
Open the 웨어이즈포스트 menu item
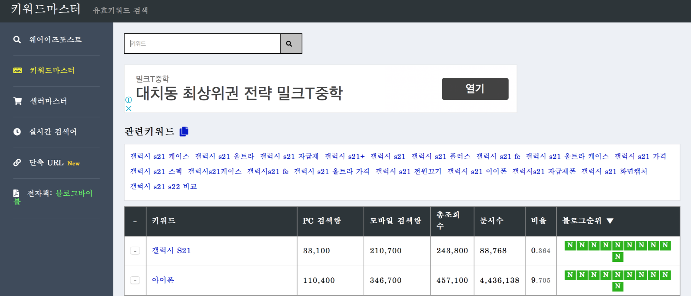pos(55,40)
